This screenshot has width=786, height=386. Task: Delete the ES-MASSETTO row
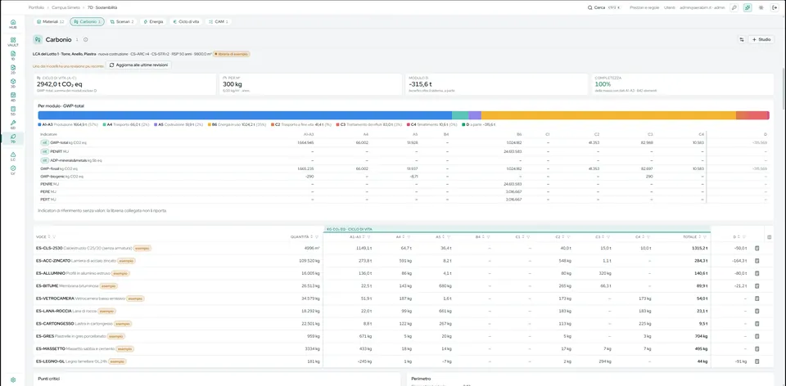pos(757,348)
